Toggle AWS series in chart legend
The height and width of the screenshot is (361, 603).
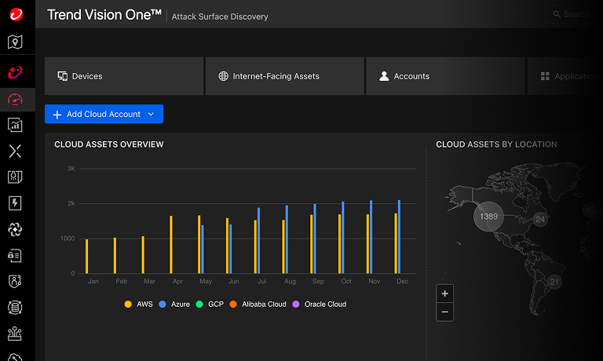click(x=139, y=304)
